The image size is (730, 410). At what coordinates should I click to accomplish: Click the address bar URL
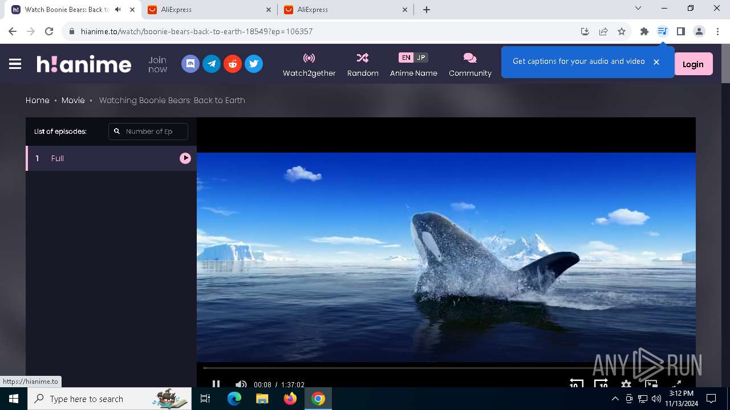[x=197, y=31]
